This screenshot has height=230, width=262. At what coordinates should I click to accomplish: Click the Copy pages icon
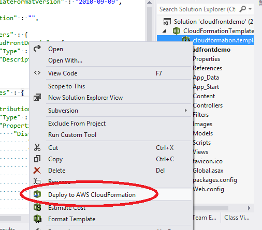point(37,159)
